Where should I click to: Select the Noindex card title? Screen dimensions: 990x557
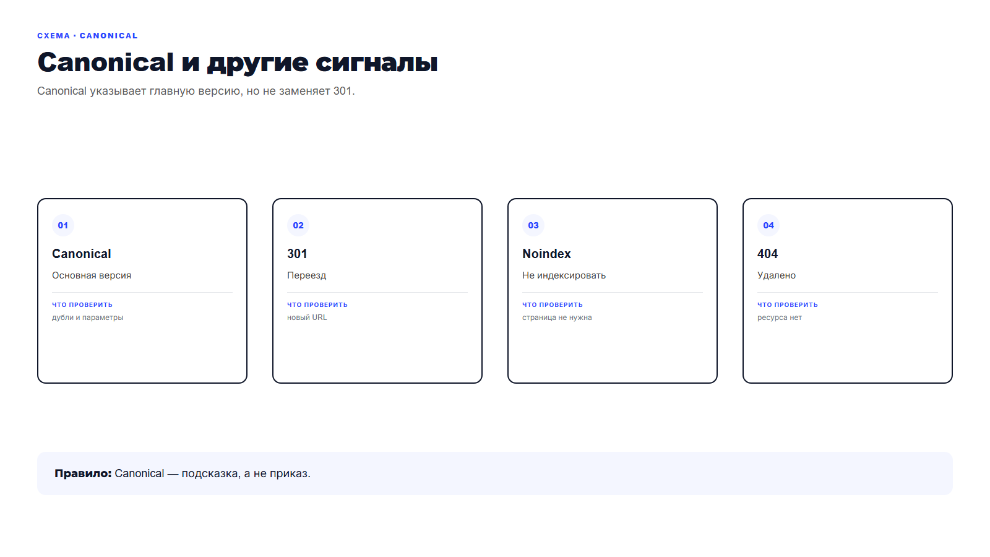546,254
